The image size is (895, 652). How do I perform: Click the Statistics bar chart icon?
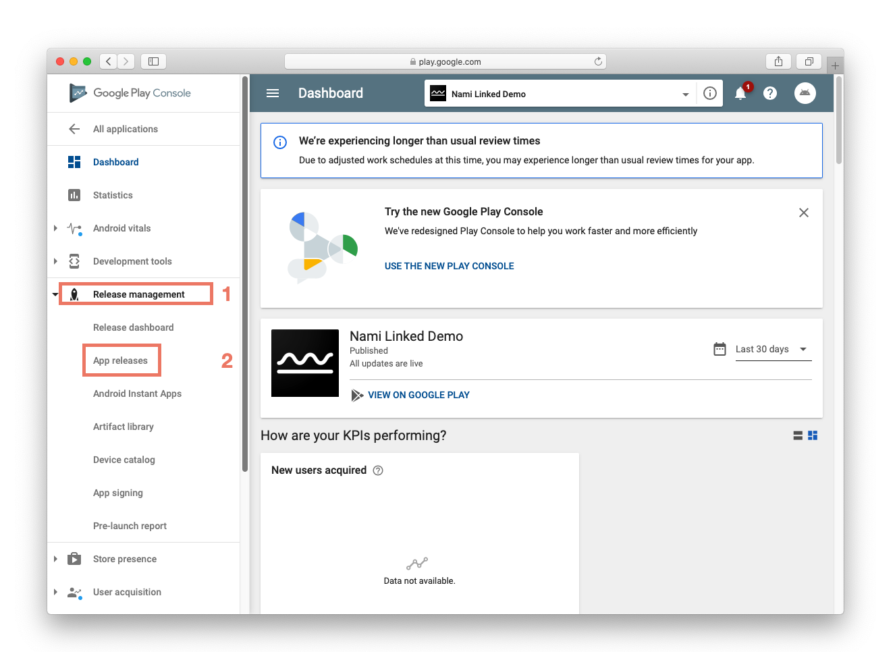74,195
